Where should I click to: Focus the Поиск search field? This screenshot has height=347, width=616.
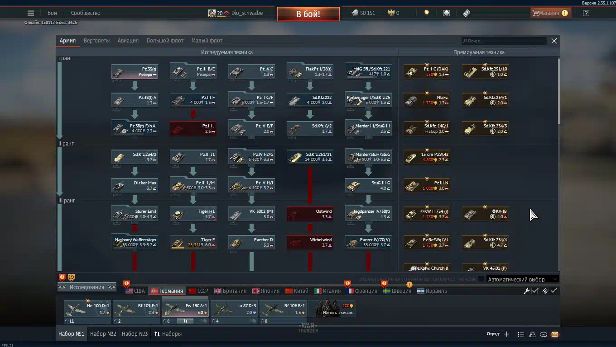pyautogui.click(x=504, y=41)
